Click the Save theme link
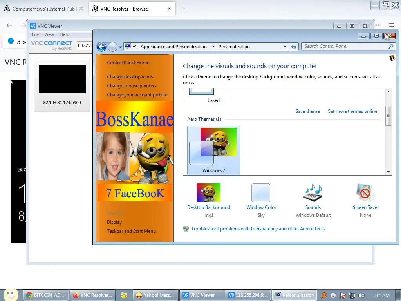 tap(307, 111)
